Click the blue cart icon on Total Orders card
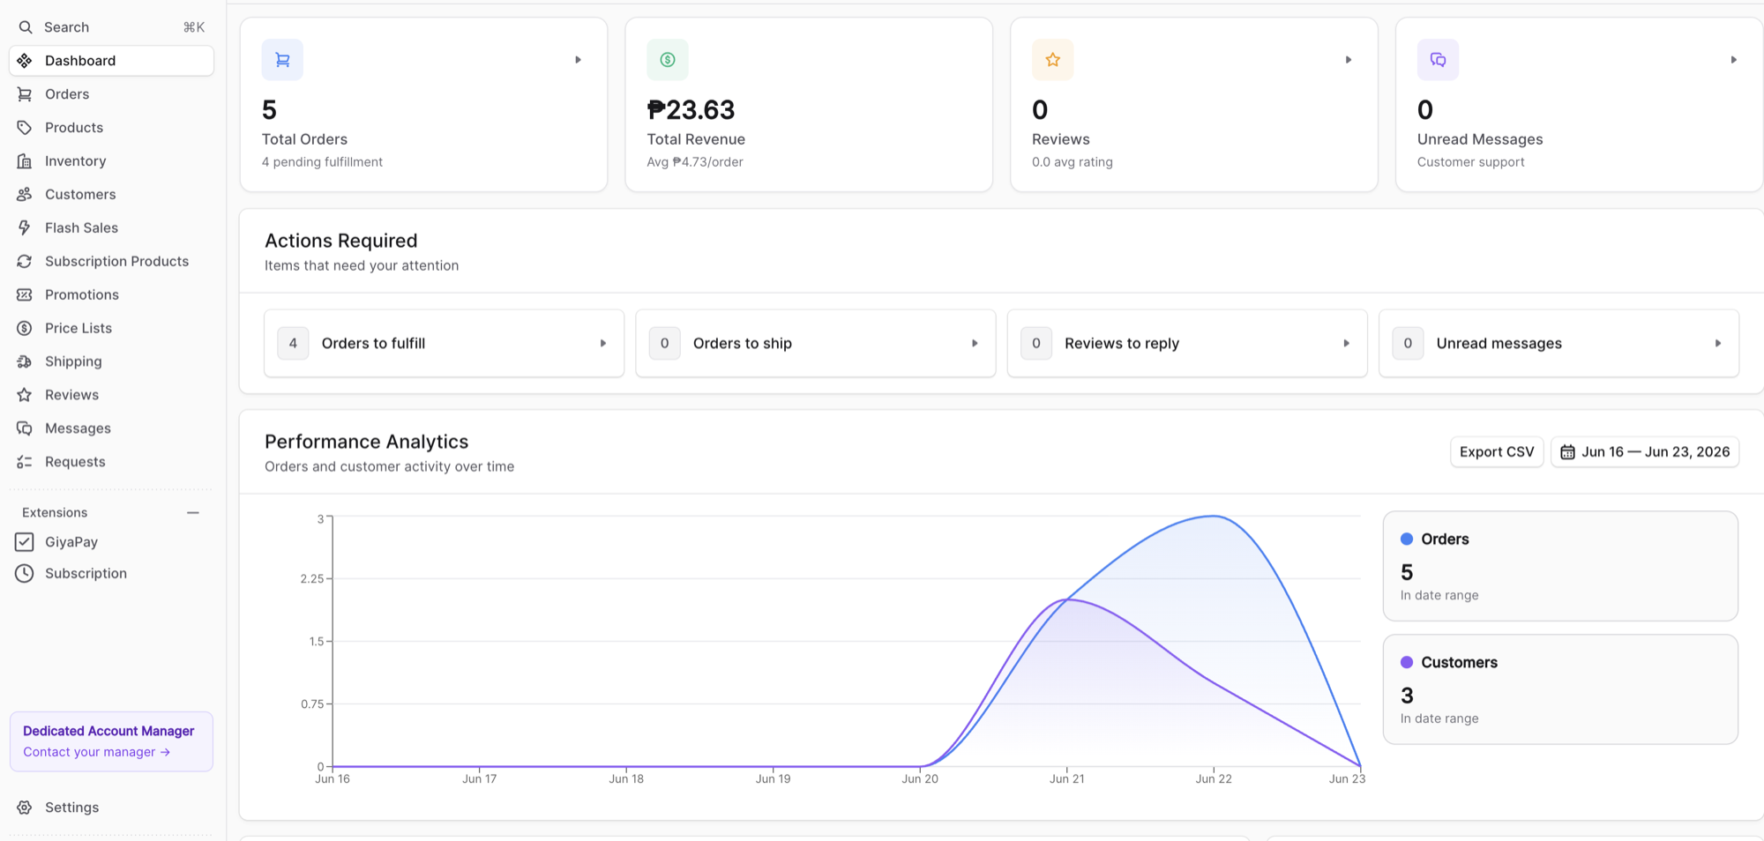This screenshot has height=841, width=1764. pos(282,60)
